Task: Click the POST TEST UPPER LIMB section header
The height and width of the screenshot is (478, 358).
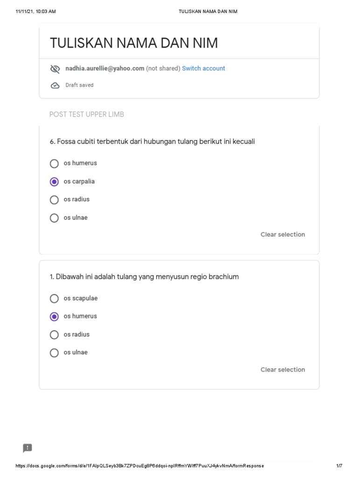Action: click(x=87, y=114)
